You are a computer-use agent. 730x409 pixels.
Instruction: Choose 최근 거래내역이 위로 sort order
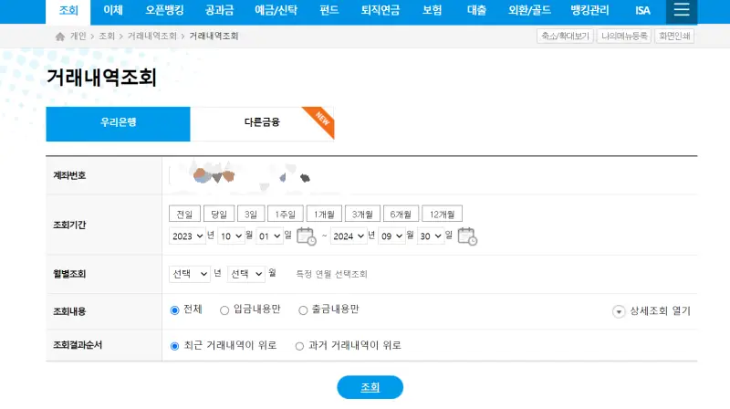coord(174,346)
